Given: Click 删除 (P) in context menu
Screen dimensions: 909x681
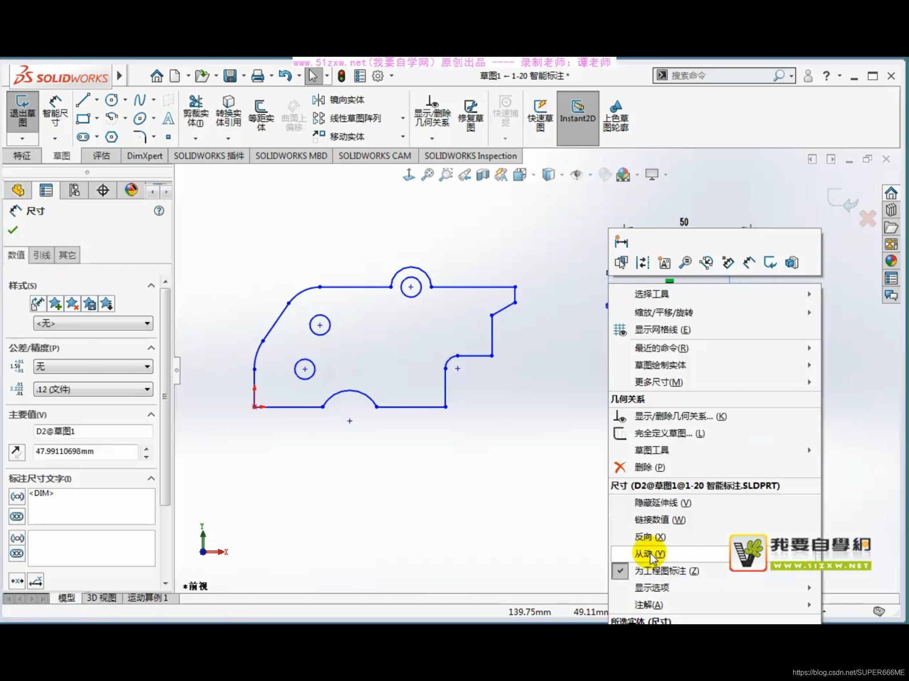Looking at the screenshot, I should (x=714, y=467).
